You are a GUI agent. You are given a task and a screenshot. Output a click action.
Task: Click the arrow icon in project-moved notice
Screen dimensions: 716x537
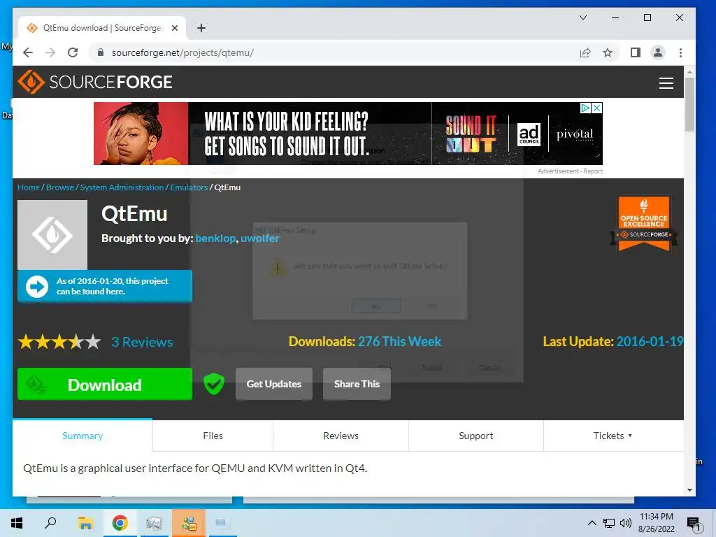(x=37, y=286)
